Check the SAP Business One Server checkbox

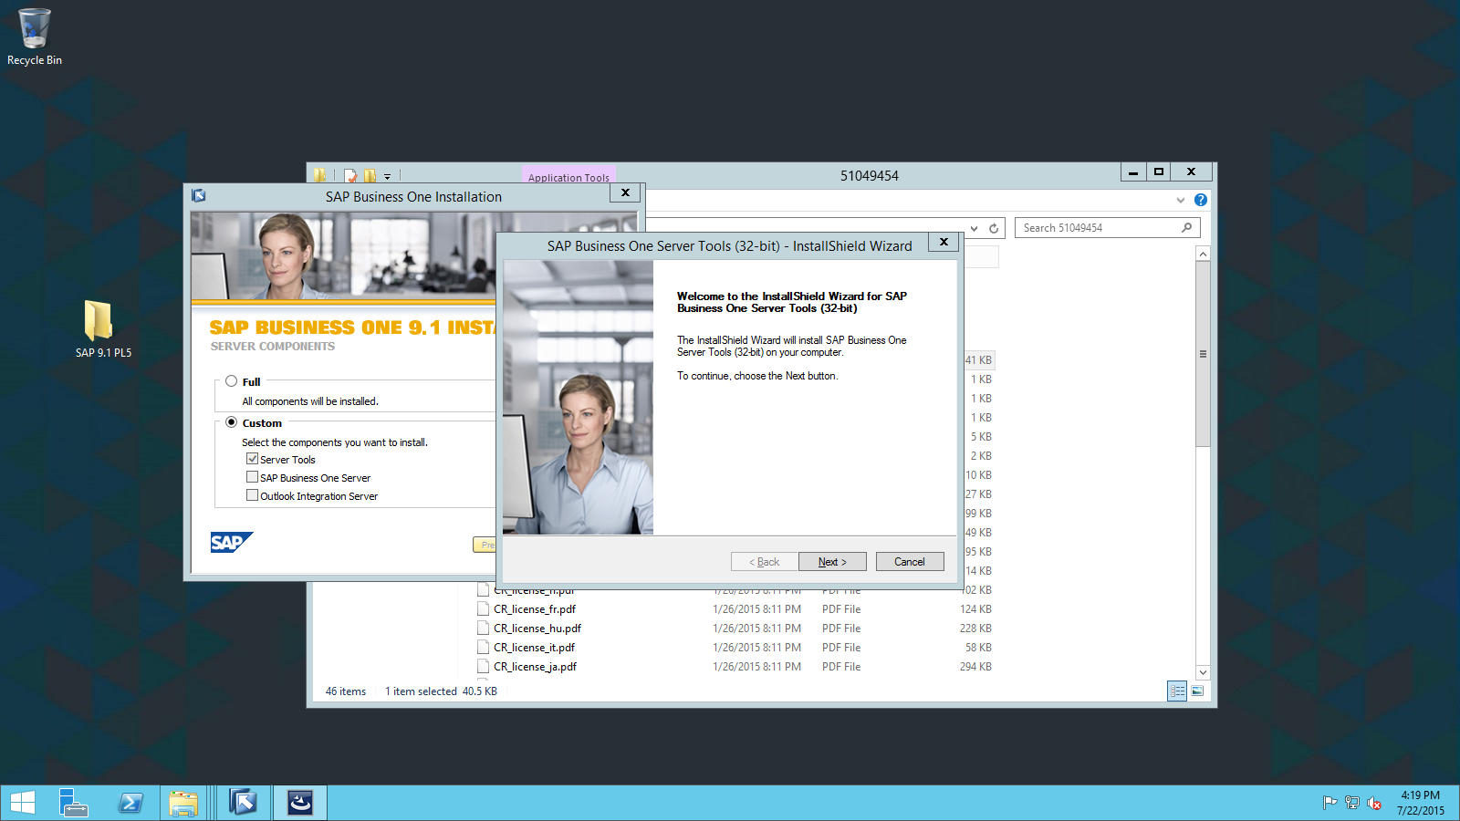(253, 477)
